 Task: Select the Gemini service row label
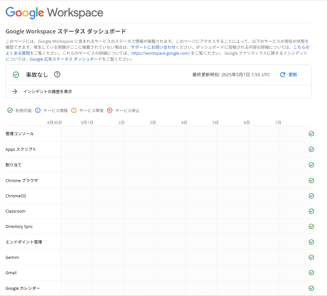[x=12, y=258]
